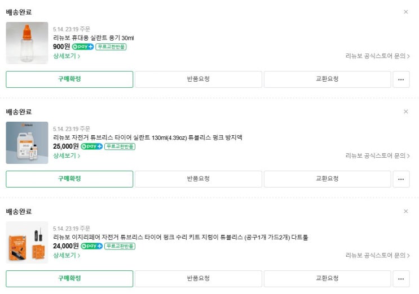
Task: Dismiss the 24,000원 repair kit order card
Action: click(405, 211)
